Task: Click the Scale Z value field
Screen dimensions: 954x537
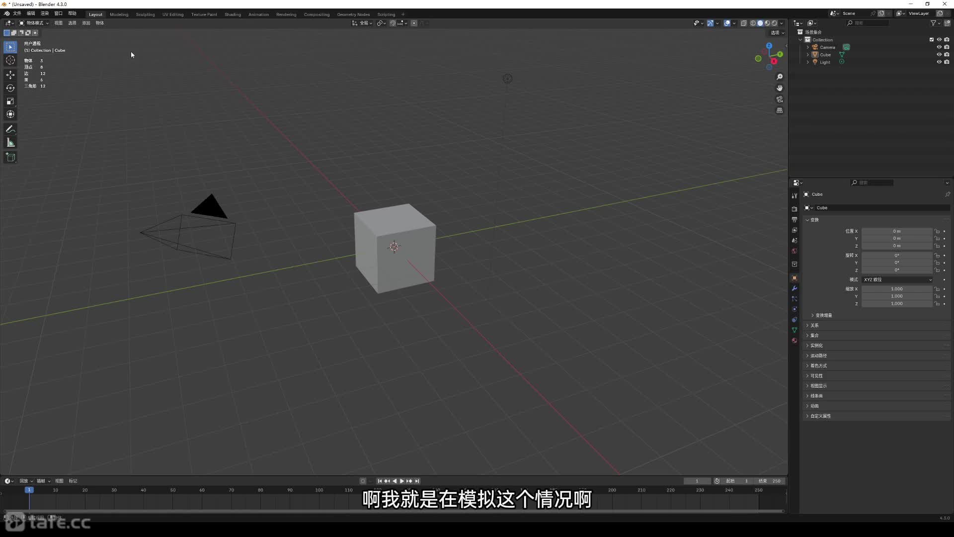Action: 897,304
